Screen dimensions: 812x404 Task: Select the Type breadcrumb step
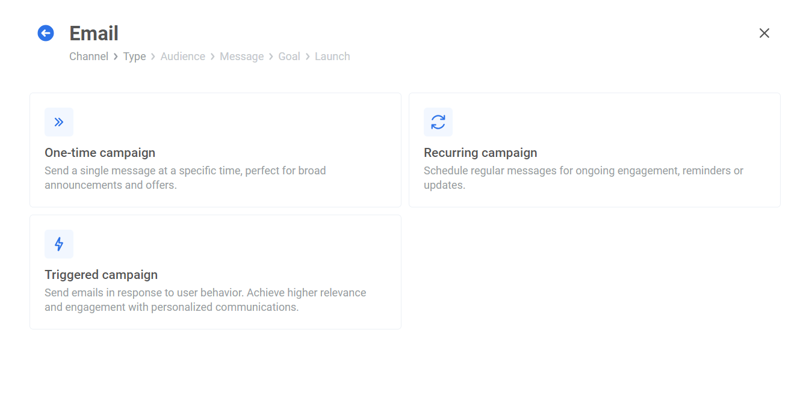pos(134,57)
